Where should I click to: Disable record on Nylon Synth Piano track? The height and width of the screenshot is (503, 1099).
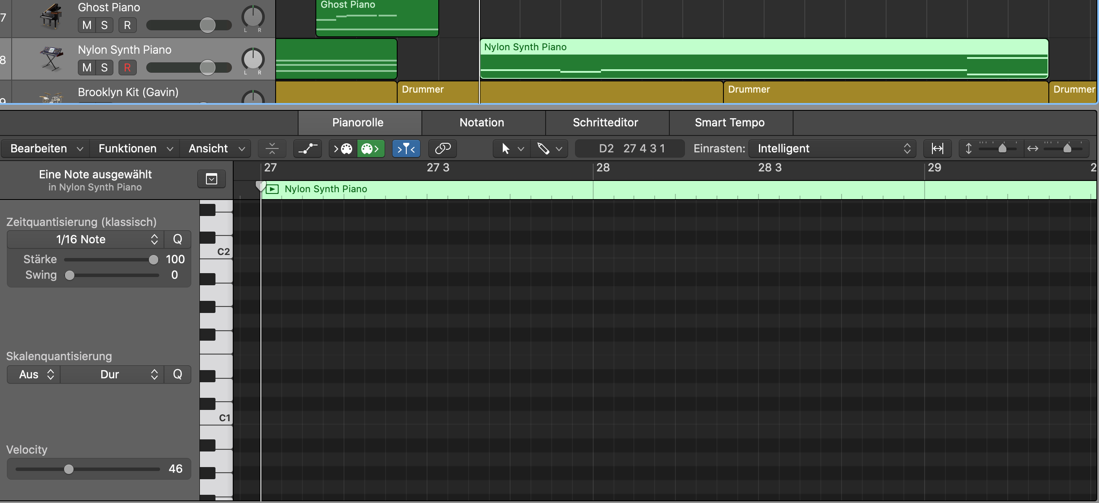point(127,68)
